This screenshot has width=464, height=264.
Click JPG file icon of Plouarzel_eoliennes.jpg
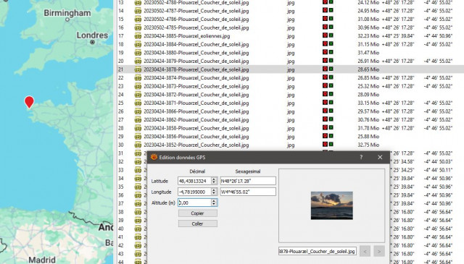[x=138, y=36]
